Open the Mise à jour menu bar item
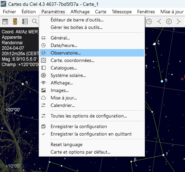 coord(172,12)
